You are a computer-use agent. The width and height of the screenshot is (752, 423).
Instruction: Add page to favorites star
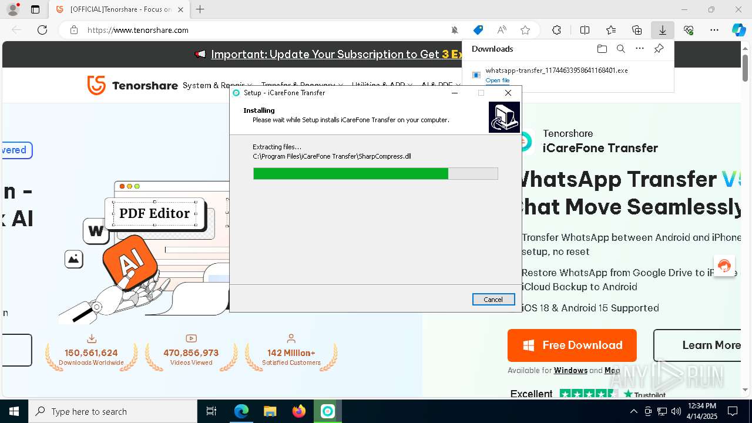(x=525, y=30)
